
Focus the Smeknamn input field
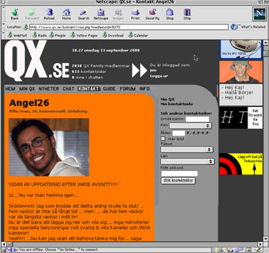[x=197, y=119]
